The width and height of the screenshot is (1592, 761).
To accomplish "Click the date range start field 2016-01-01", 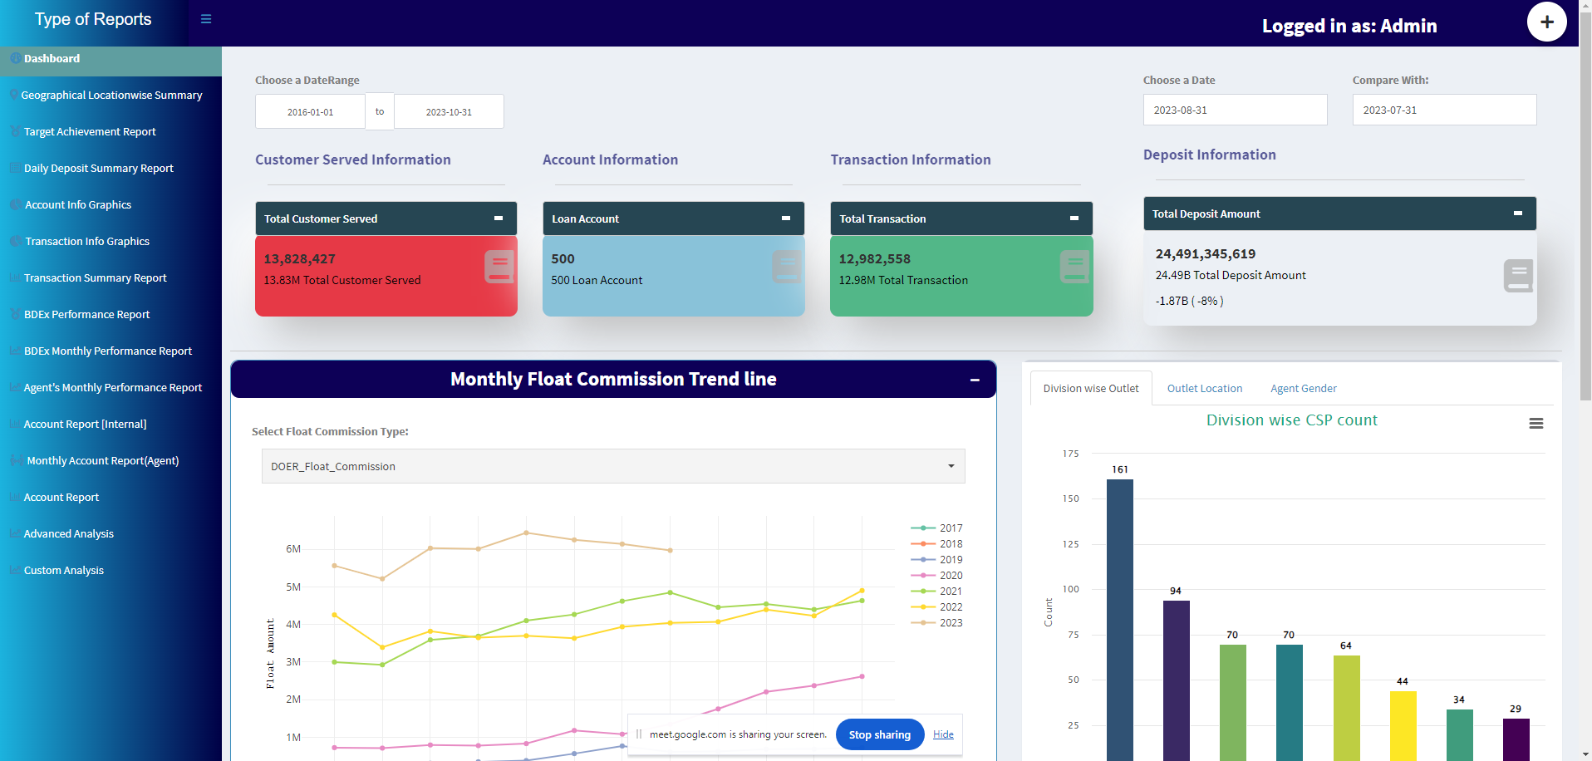I will [310, 111].
